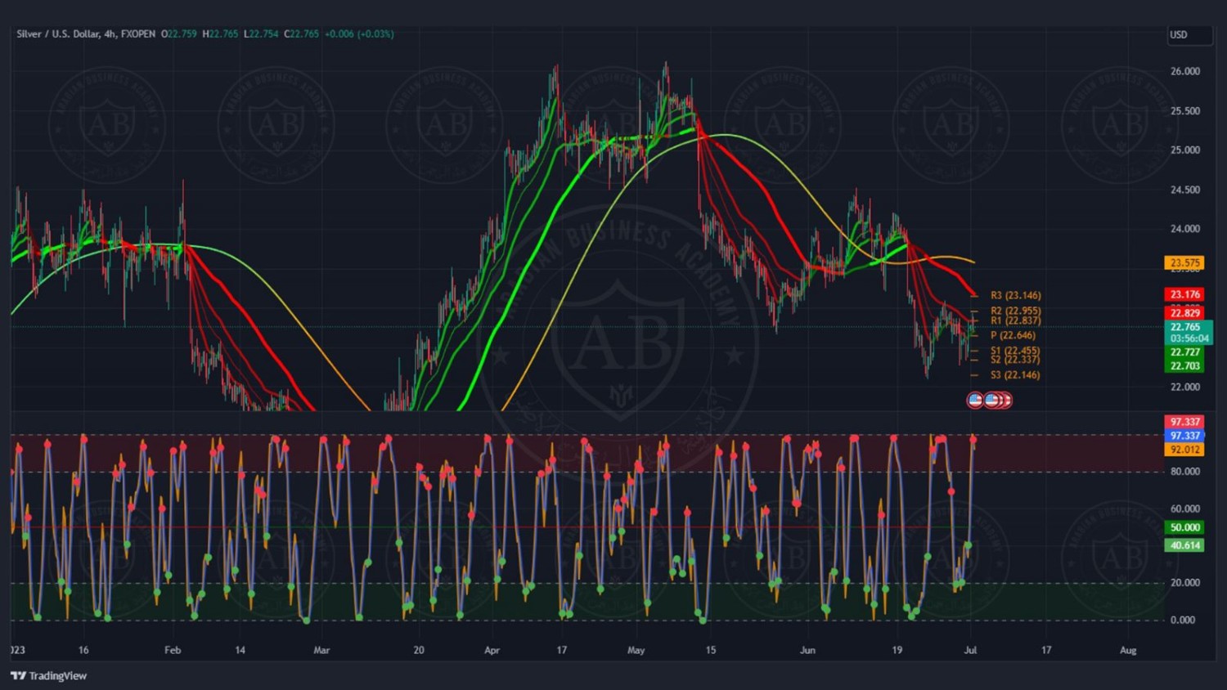
Task: Click the 25.000 price axis label
Action: (x=1185, y=150)
